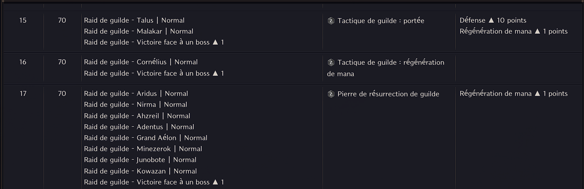Select the Ahzreil Normal raid entry
This screenshot has height=189, width=584.
pyautogui.click(x=137, y=116)
